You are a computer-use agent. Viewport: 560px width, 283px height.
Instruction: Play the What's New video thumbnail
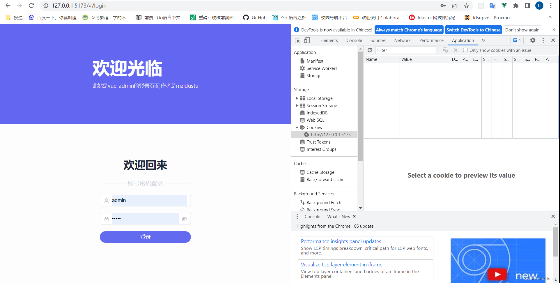click(x=498, y=260)
